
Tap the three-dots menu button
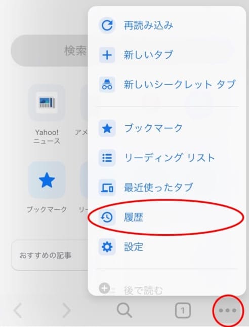click(228, 311)
